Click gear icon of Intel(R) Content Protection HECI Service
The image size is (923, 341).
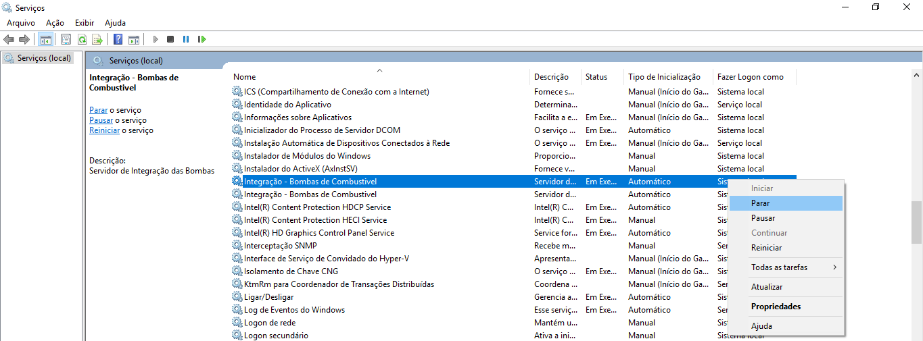coord(237,219)
